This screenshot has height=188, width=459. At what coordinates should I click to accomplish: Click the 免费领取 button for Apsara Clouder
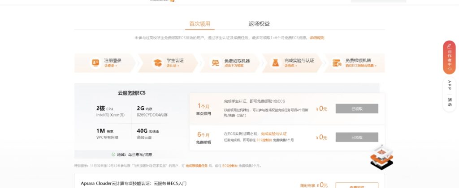pos(357,185)
